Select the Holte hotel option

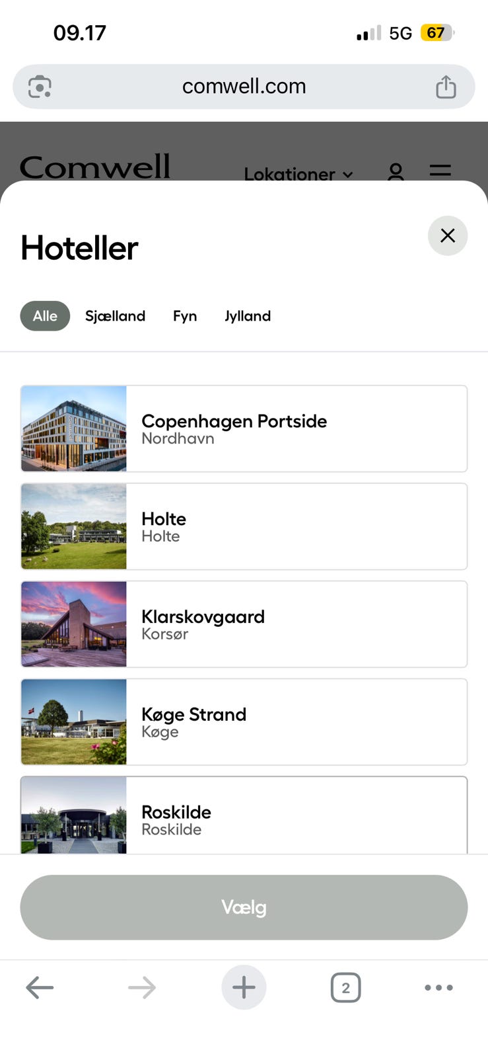[296, 526]
